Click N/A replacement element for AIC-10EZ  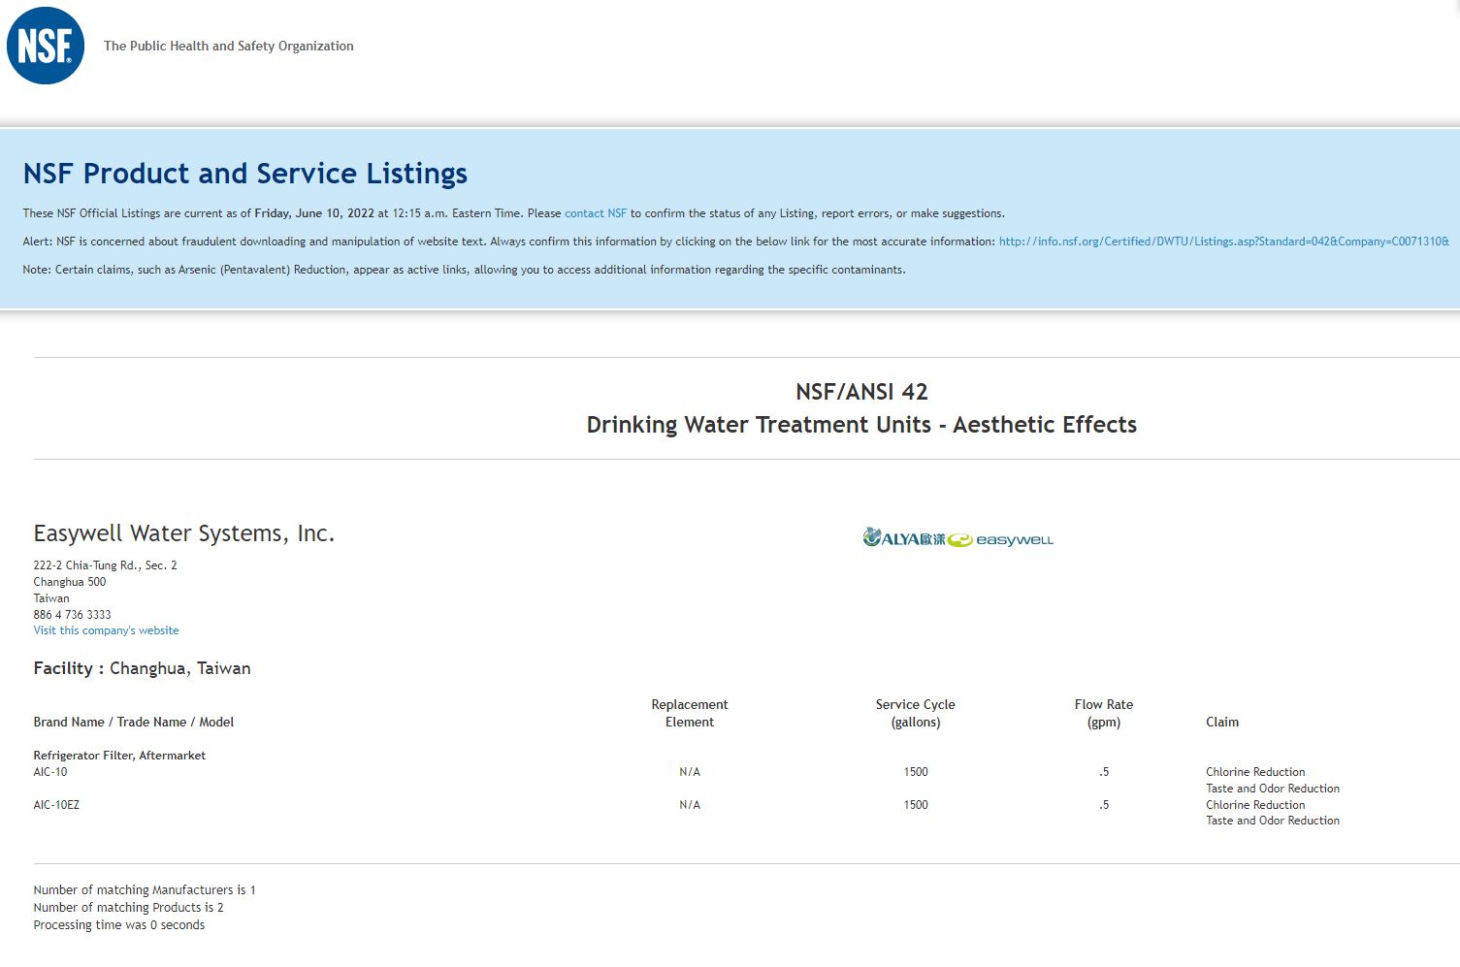(x=690, y=805)
